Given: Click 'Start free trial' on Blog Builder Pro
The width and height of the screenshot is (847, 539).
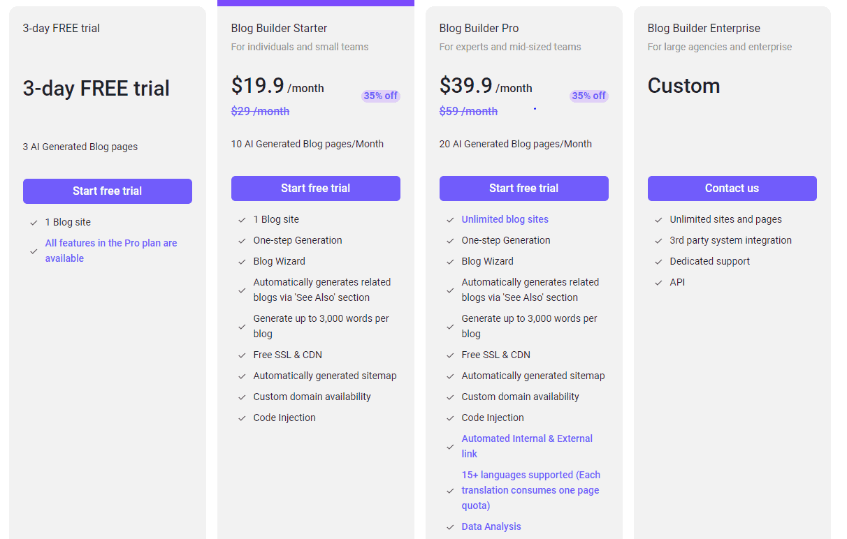Looking at the screenshot, I should pyautogui.click(x=523, y=188).
